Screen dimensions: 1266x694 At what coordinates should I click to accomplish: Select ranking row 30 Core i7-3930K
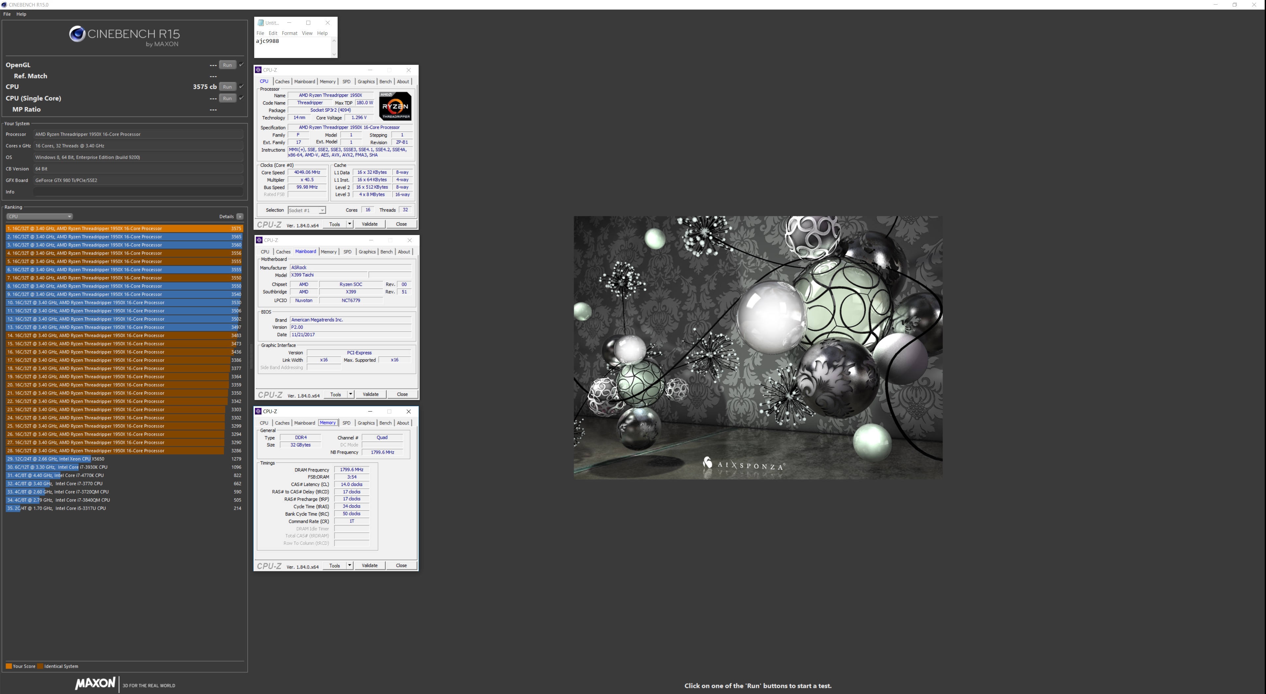[x=124, y=467]
